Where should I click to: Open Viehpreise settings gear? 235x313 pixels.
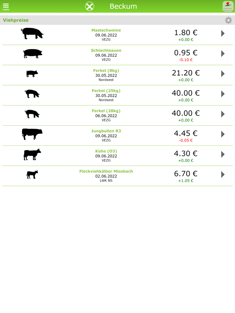[x=228, y=20]
